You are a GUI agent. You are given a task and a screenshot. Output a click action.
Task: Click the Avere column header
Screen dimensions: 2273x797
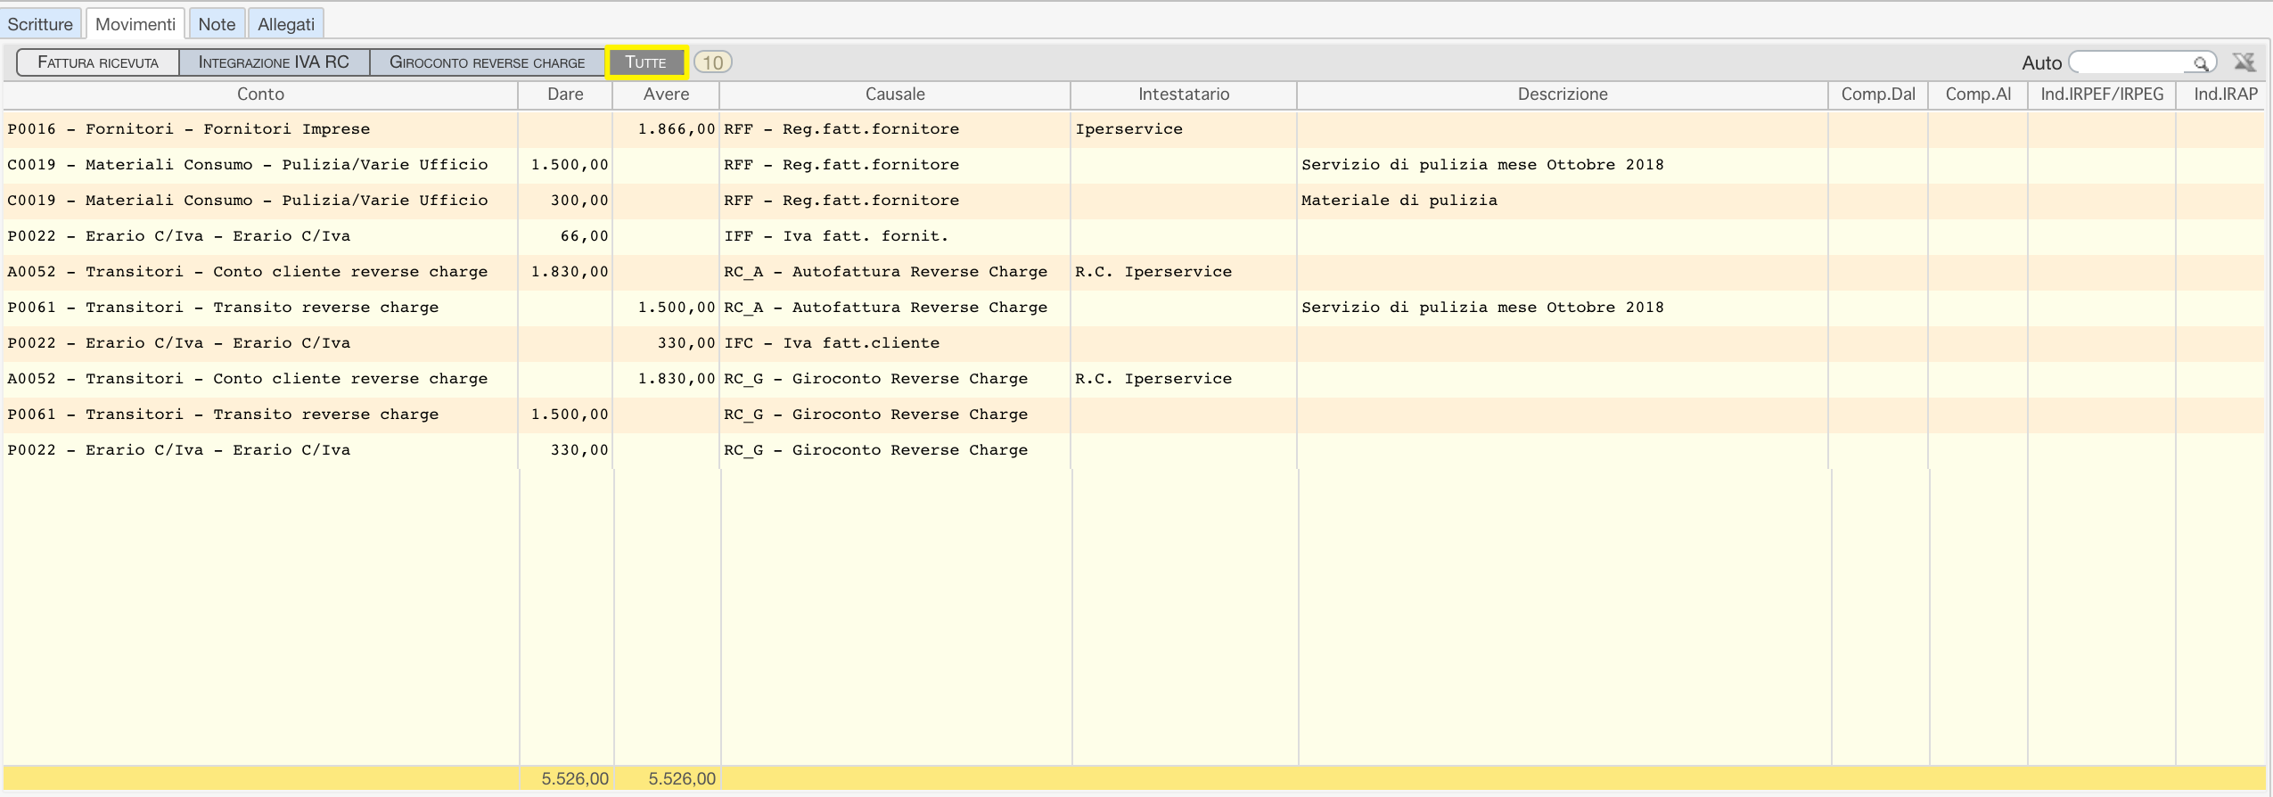[666, 94]
